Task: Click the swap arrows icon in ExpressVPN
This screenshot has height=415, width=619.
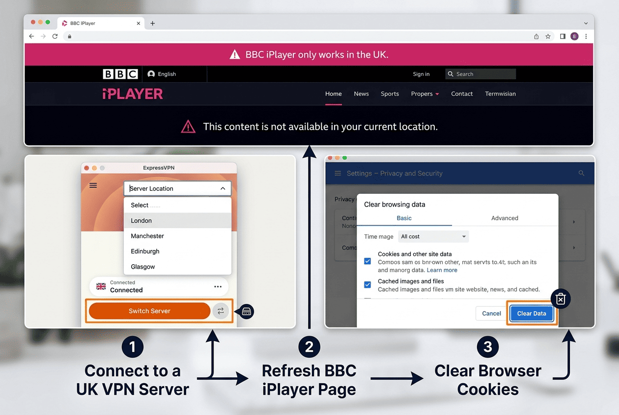Action: pyautogui.click(x=220, y=311)
